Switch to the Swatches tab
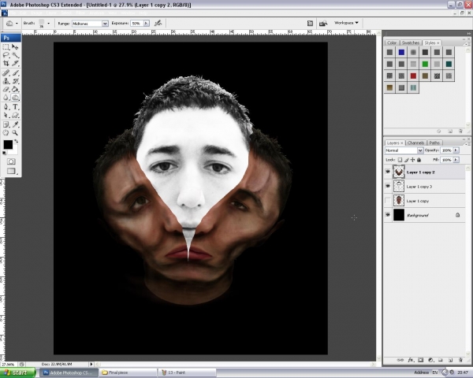The image size is (473, 378). (x=411, y=43)
